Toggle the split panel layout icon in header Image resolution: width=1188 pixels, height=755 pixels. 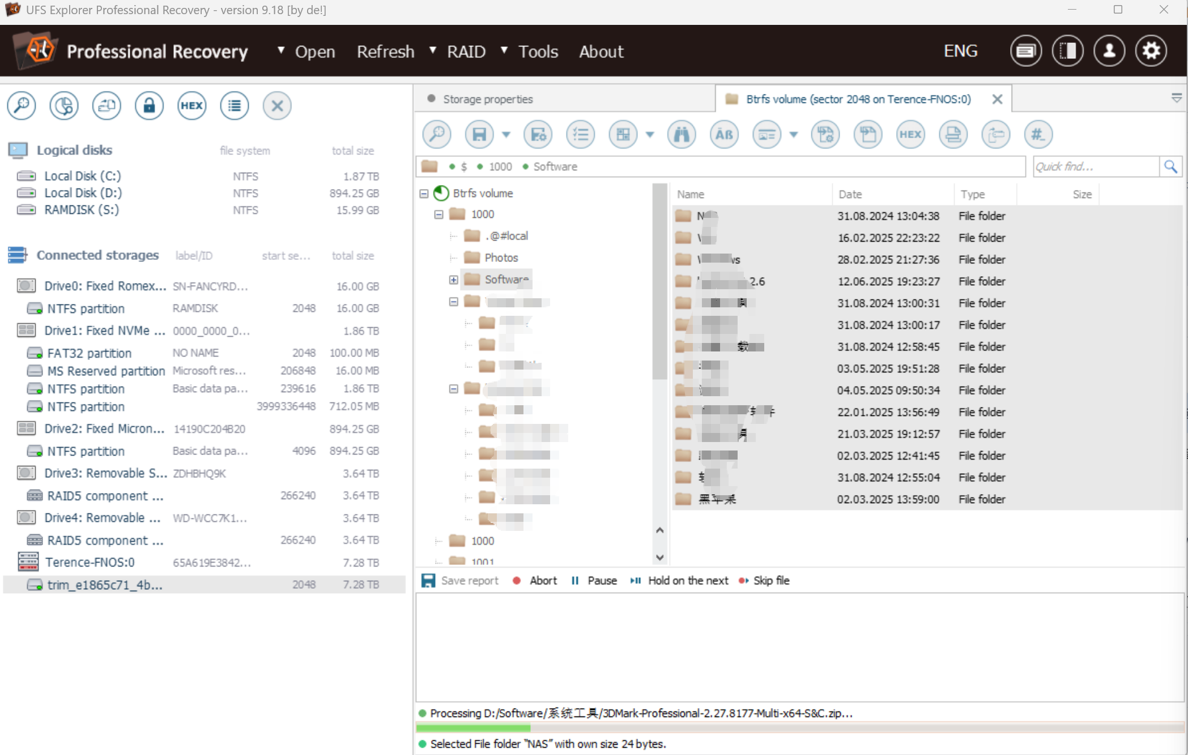point(1067,52)
